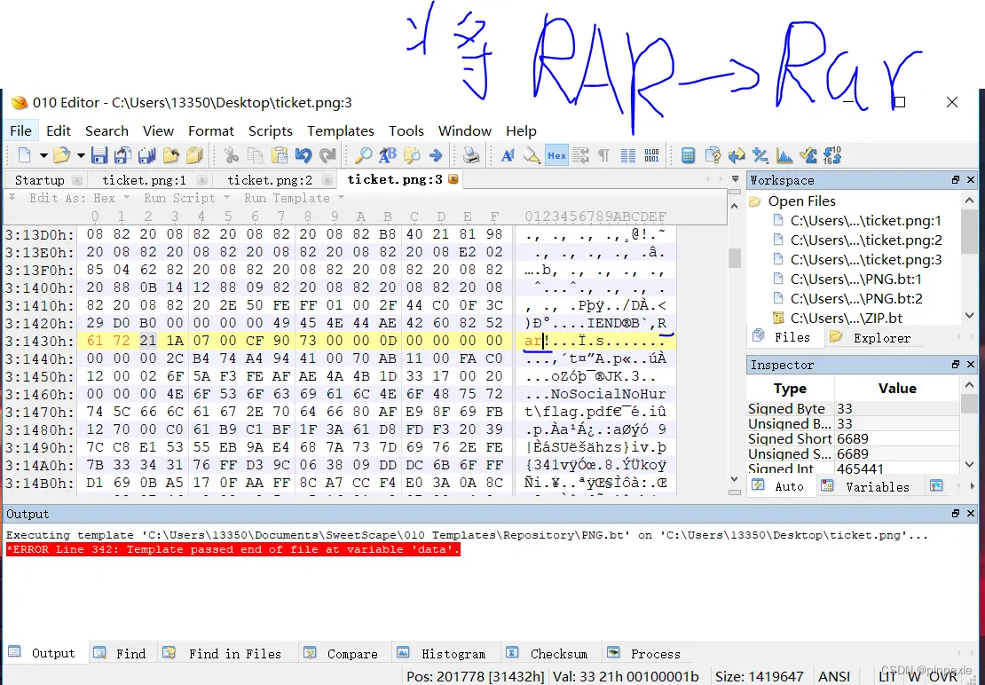This screenshot has width=985, height=685.
Task: Toggle the show whitespace ¶ icon
Action: tap(603, 154)
